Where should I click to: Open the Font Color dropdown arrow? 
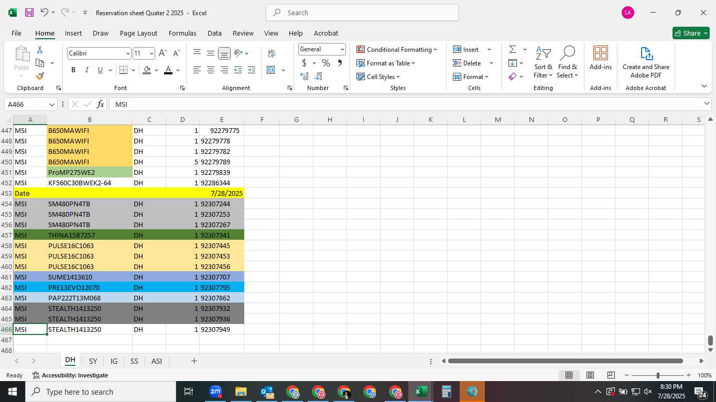click(178, 70)
